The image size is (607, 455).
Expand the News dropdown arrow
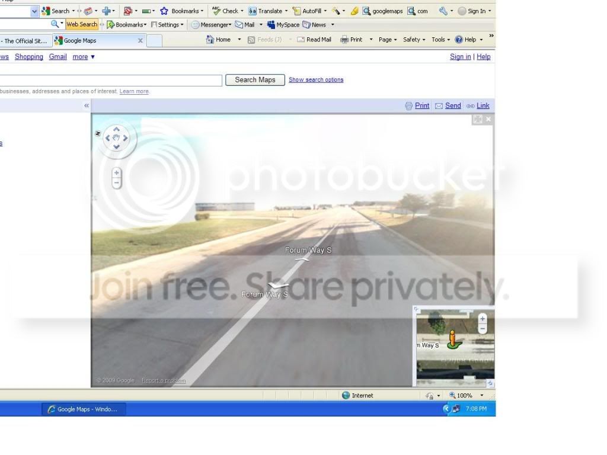333,25
